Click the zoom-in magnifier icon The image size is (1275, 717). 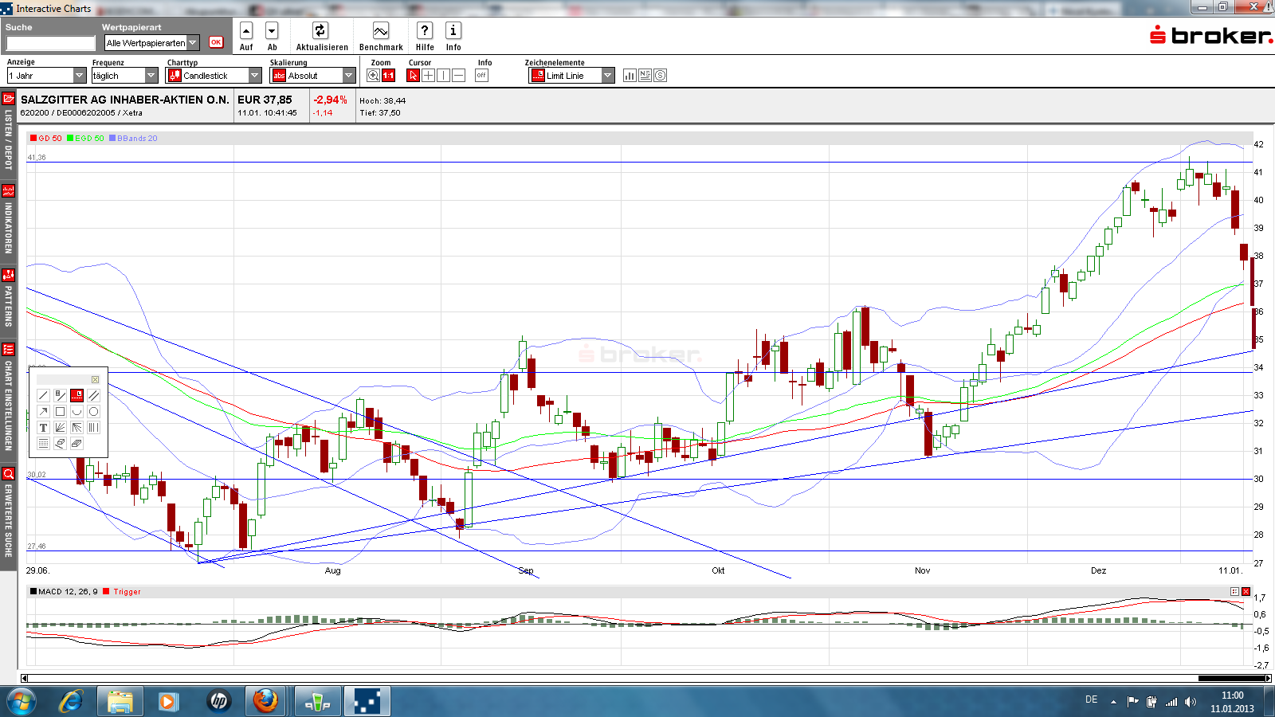373,76
